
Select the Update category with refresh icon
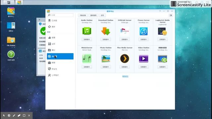[60, 27]
